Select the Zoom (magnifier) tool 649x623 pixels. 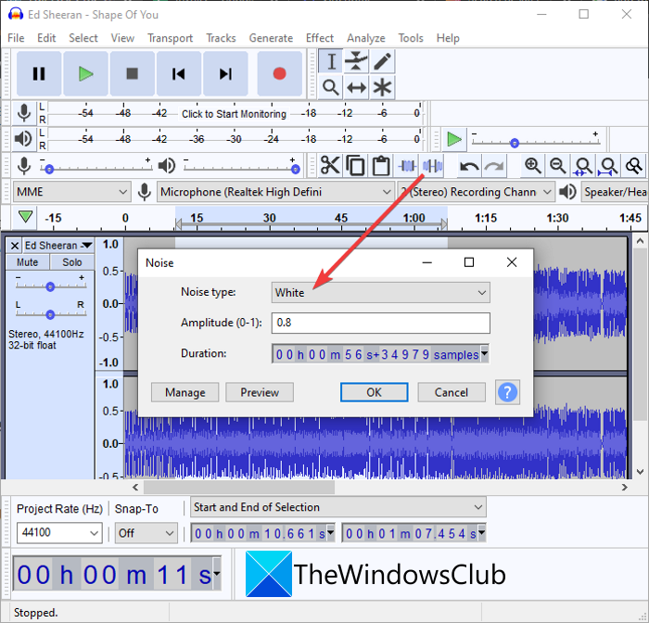point(331,87)
